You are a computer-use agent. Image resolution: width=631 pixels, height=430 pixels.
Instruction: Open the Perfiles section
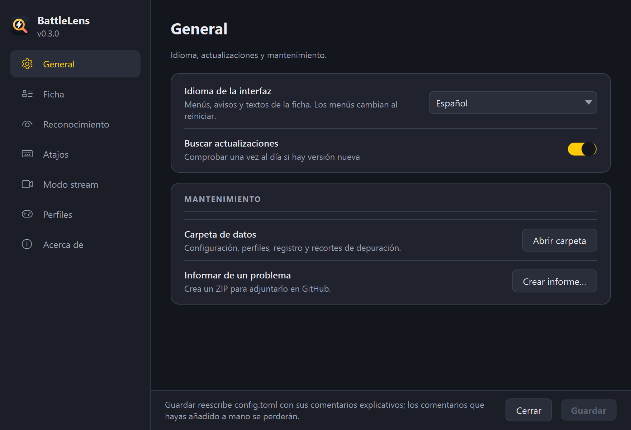pyautogui.click(x=75, y=215)
